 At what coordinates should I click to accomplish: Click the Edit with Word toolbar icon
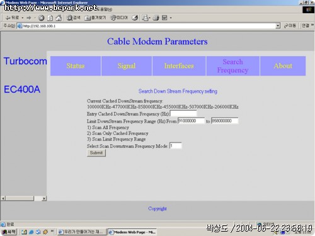(x=164, y=18)
